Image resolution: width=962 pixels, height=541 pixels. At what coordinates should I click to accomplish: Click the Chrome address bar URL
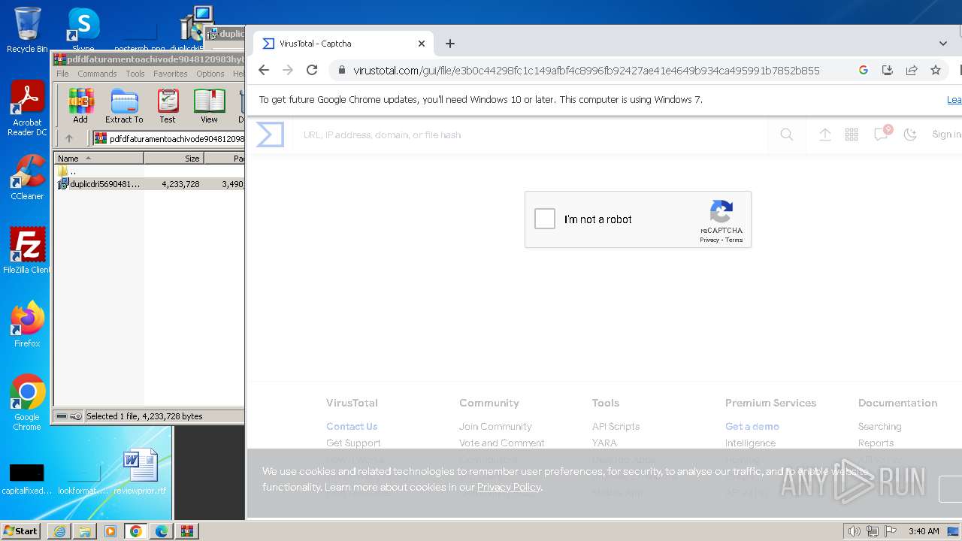[x=586, y=71]
